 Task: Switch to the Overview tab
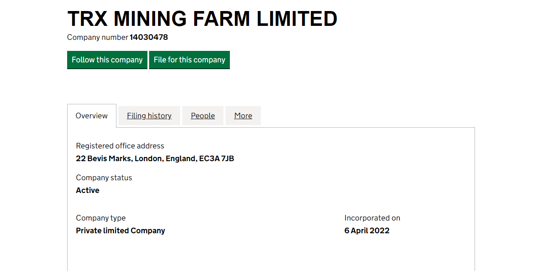click(x=92, y=116)
